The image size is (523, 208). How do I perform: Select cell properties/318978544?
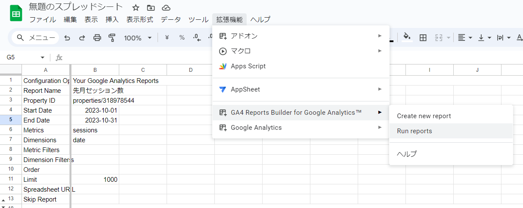(x=95, y=101)
